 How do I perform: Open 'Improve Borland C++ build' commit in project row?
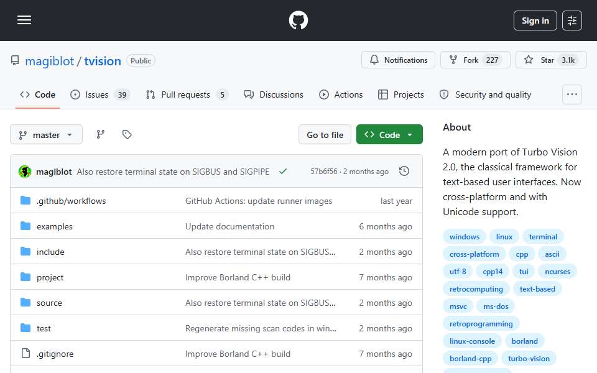click(238, 277)
